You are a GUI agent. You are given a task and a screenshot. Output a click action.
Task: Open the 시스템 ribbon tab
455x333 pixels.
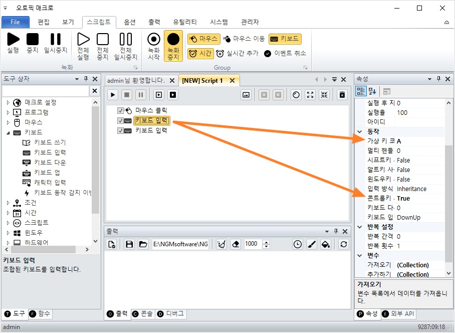(219, 22)
